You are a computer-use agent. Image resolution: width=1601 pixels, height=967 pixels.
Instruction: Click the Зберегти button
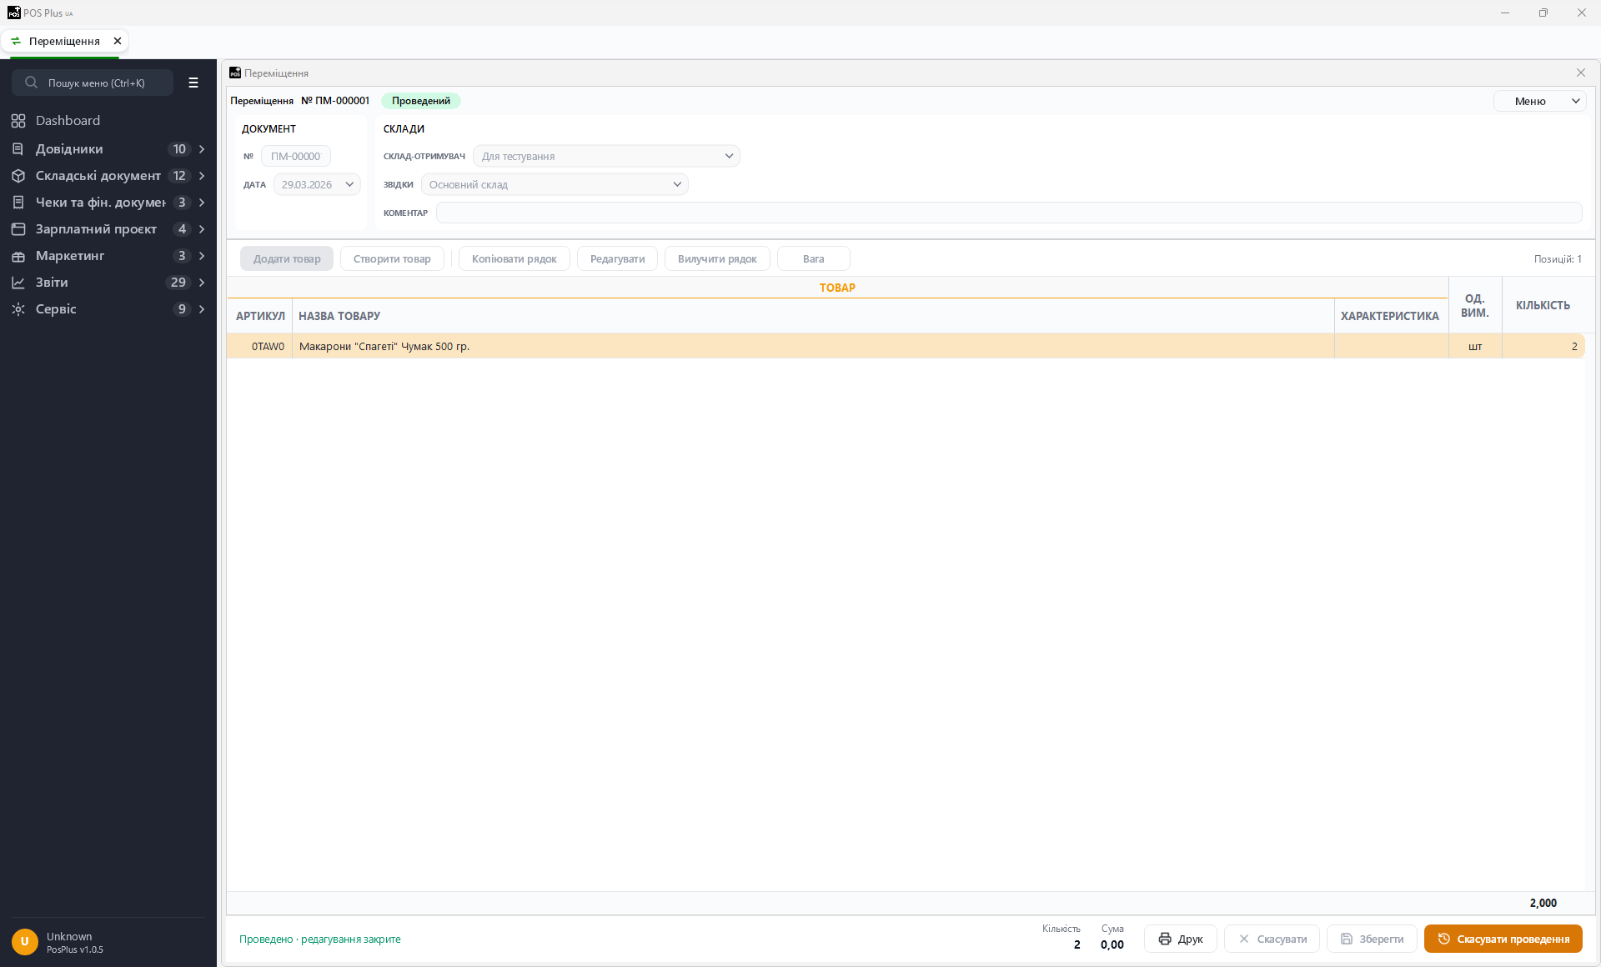1372,939
